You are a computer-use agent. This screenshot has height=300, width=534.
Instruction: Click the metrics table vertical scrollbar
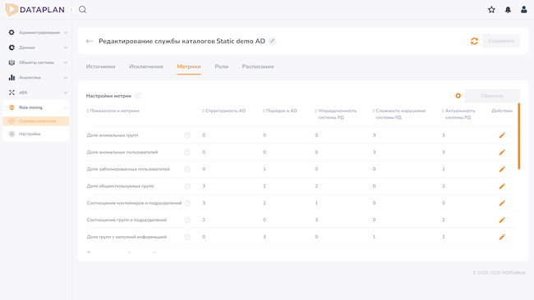(518, 136)
